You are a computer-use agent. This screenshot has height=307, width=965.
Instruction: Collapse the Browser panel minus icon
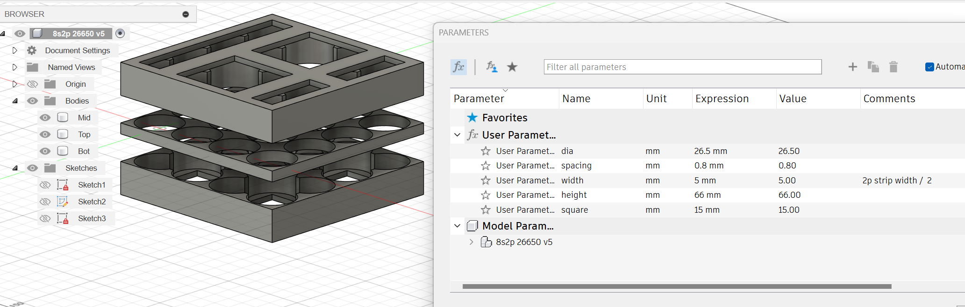(x=186, y=14)
